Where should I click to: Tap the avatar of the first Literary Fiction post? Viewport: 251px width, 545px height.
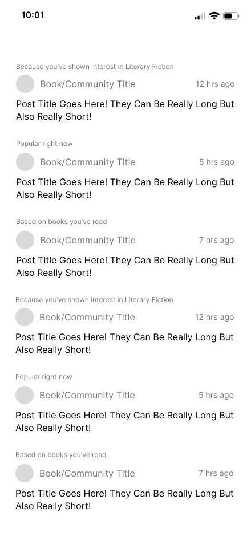click(x=25, y=84)
